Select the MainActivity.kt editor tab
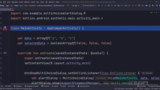This screenshot has width=160, height=90. pyautogui.click(x=6, y=9)
